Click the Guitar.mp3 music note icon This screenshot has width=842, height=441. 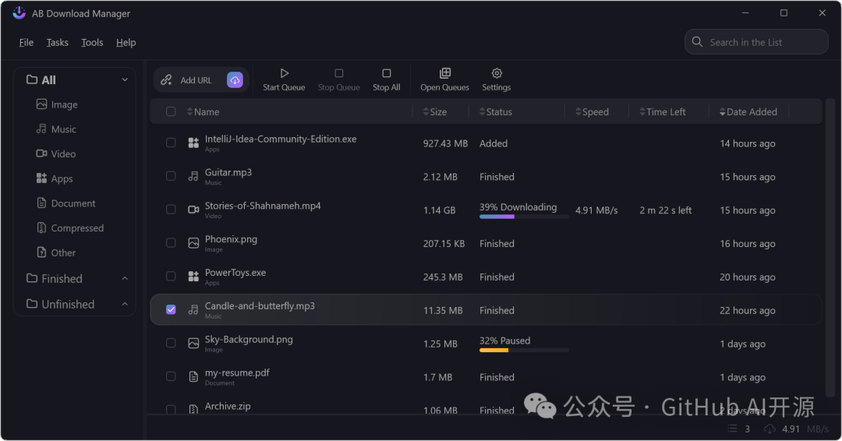193,176
